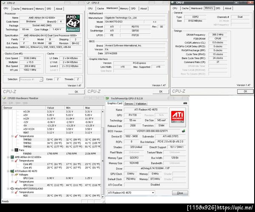255x212 pixels.
Task: Click the thermometer icon above the Core #0 row
Action: [16, 161]
